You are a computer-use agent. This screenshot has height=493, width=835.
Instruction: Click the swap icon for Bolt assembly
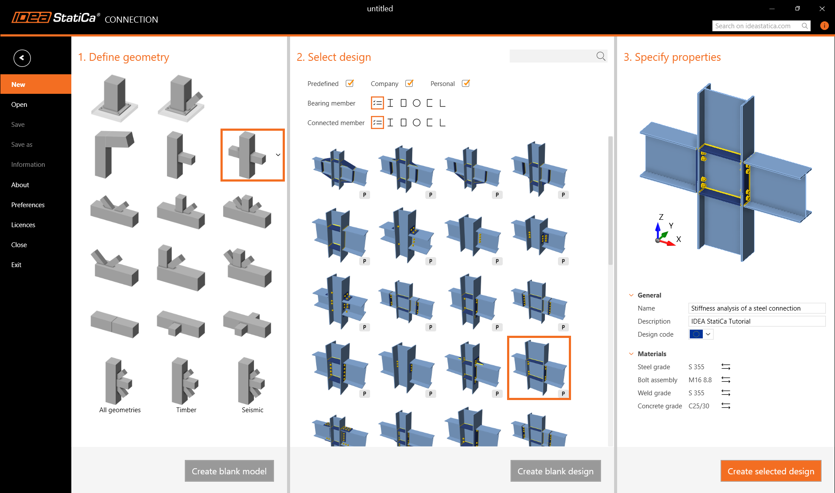point(725,380)
